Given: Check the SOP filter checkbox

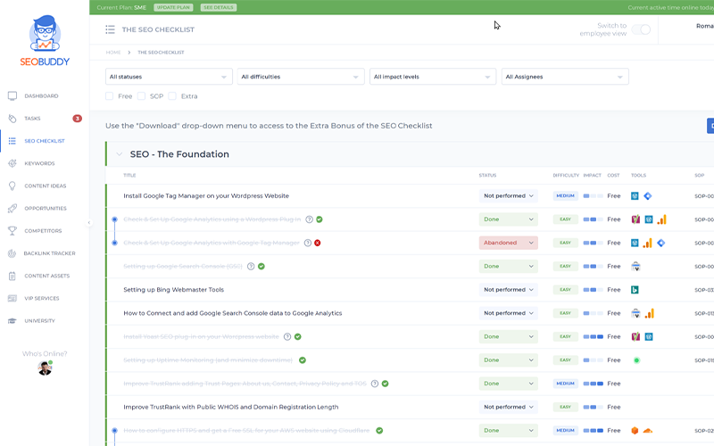Looking at the screenshot, I should 141,96.
